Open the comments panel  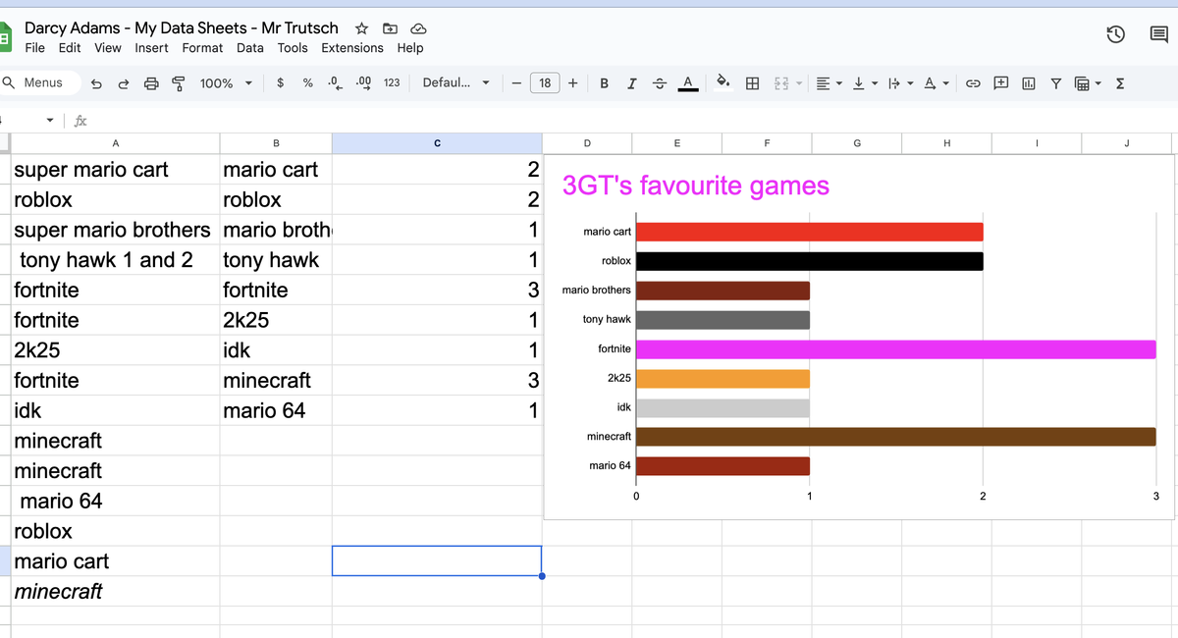pos(1158,35)
